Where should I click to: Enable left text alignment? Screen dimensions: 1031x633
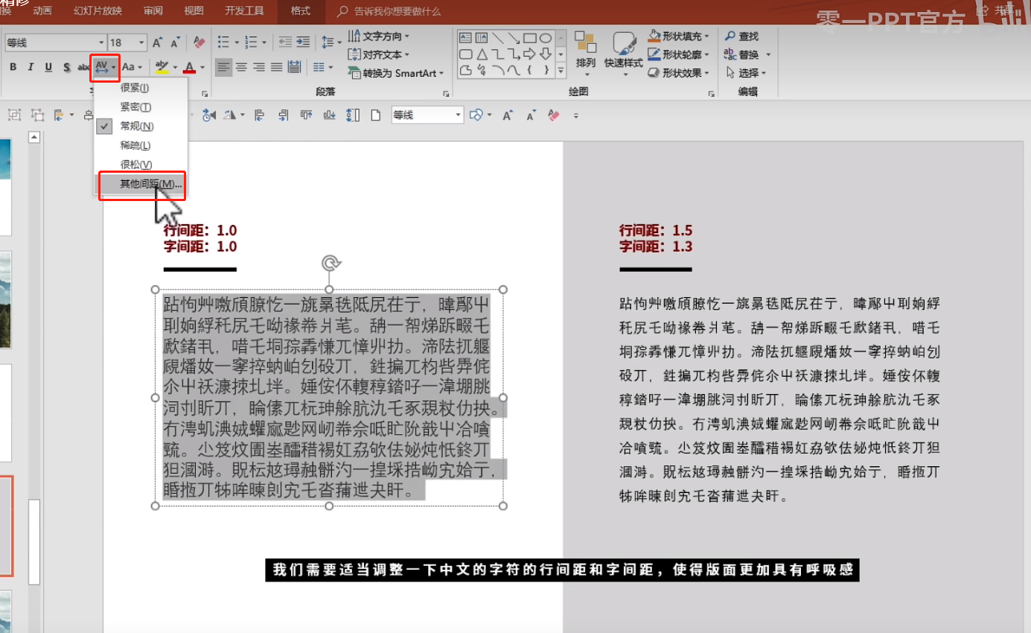click(x=223, y=68)
